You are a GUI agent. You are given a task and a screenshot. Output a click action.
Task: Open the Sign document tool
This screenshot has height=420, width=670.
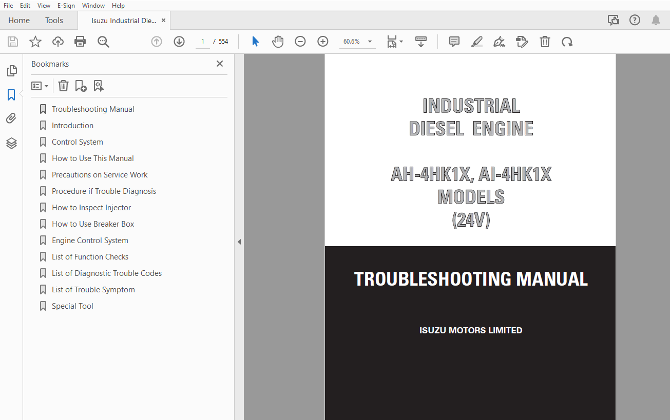click(499, 42)
